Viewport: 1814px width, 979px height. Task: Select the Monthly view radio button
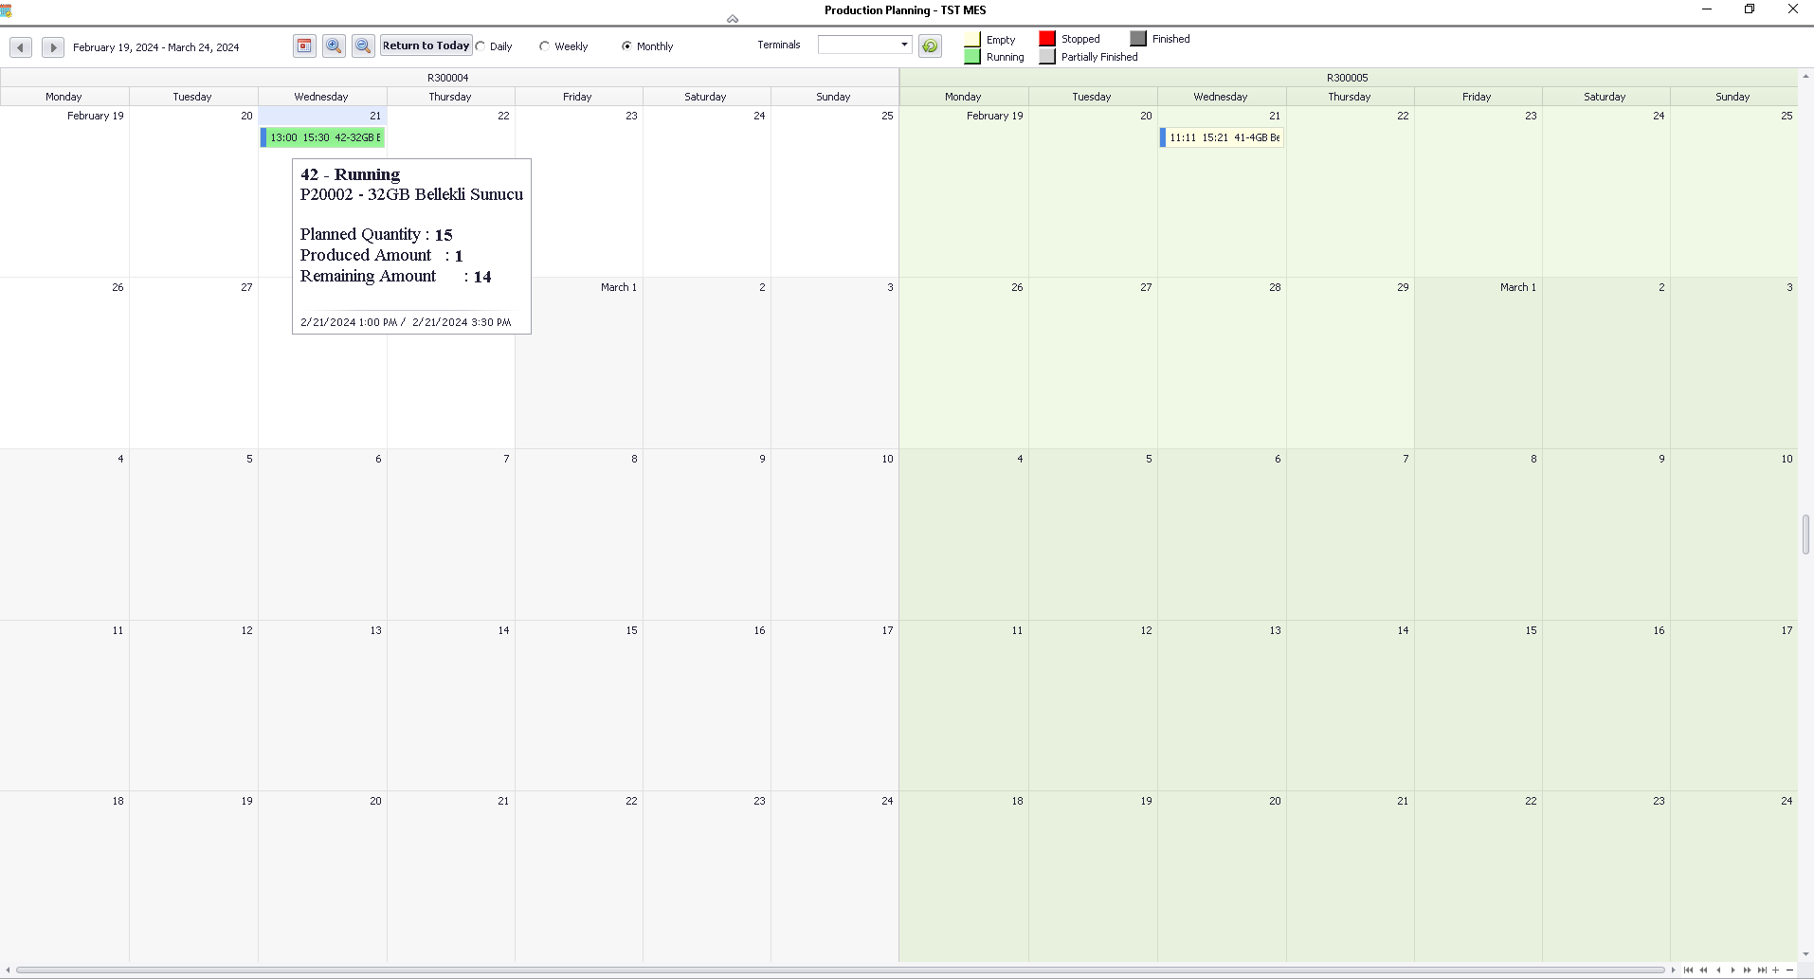click(626, 46)
